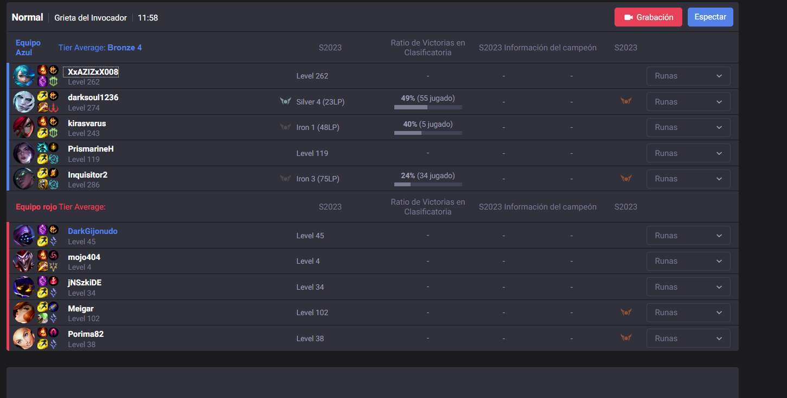Open Runas dropdown for PrismarineH

point(688,153)
